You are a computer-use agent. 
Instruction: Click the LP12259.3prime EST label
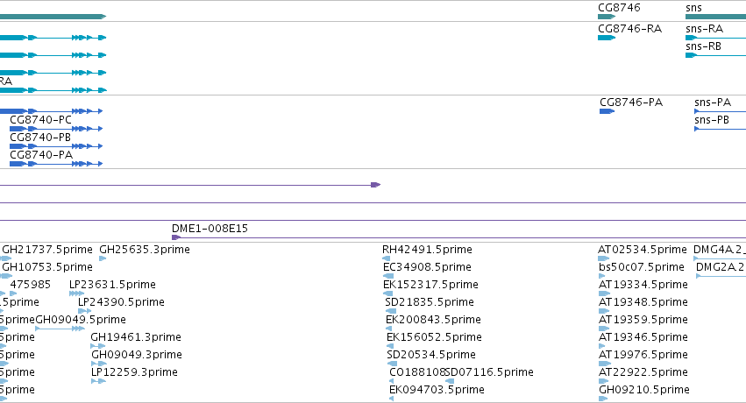(134, 372)
